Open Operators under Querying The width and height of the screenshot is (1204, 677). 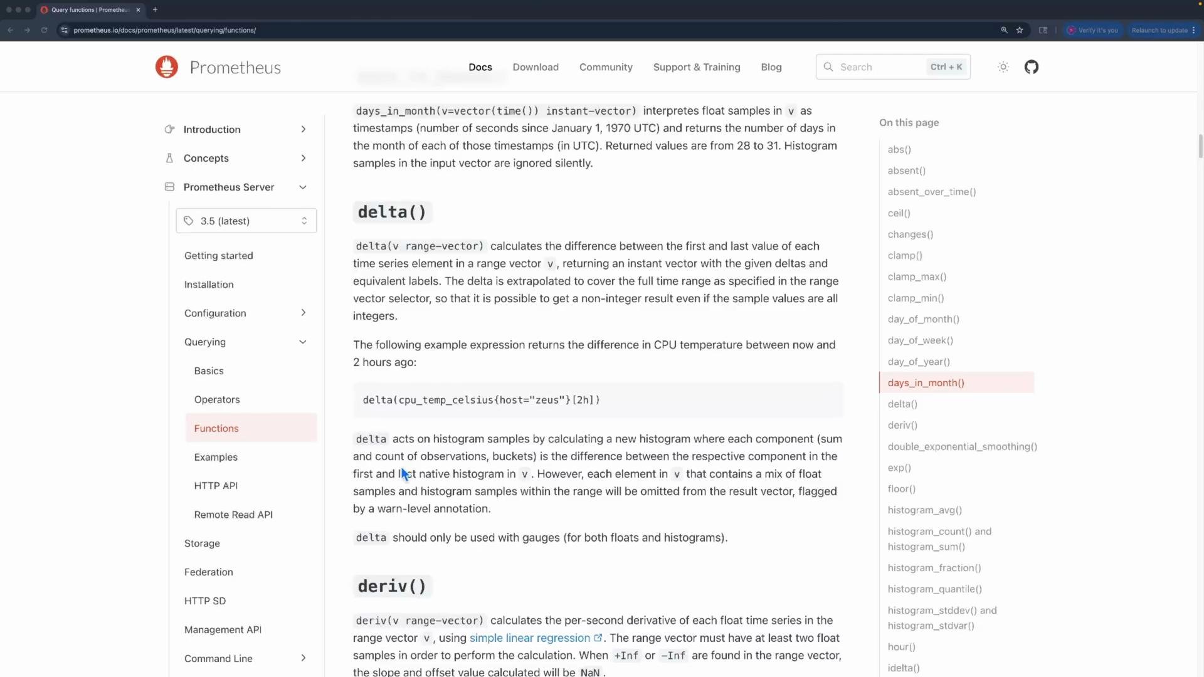pos(217,399)
